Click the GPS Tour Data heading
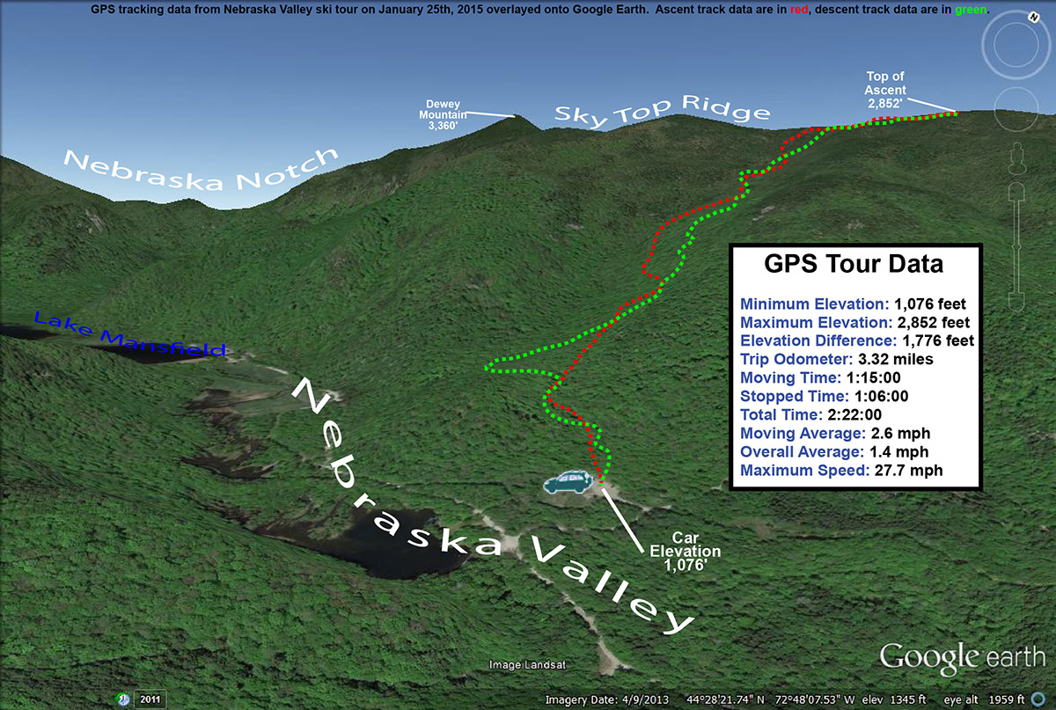Viewport: 1056px width, 710px height. coord(853,264)
